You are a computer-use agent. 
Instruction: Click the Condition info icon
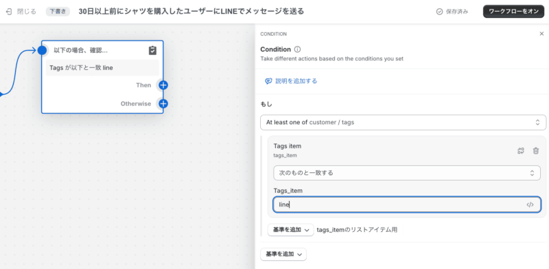pyautogui.click(x=297, y=49)
